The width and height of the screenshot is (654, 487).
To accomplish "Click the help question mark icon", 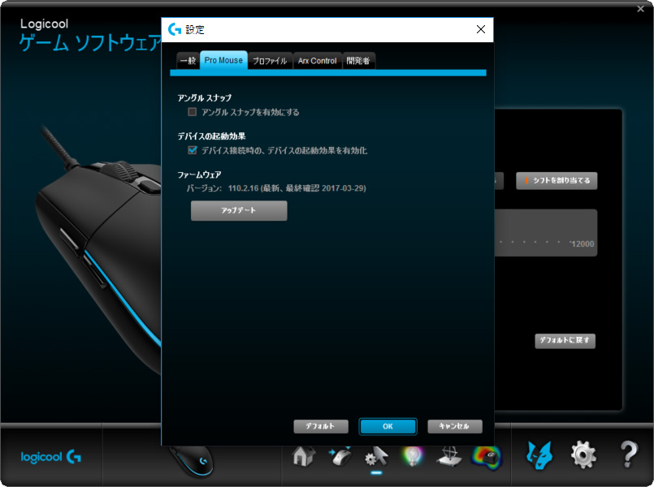I will point(628,455).
